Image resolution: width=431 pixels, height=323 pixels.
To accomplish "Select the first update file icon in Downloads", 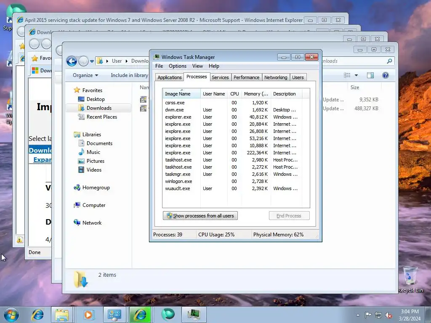I will click(143, 99).
